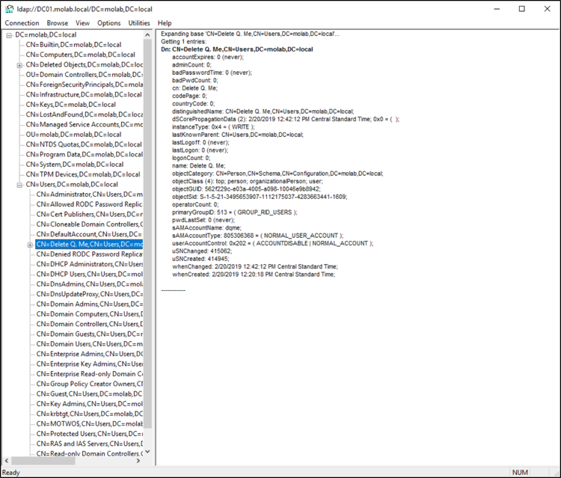The height and width of the screenshot is (478, 561).
Task: Select CN=Builtin in the tree
Action: [x=73, y=45]
